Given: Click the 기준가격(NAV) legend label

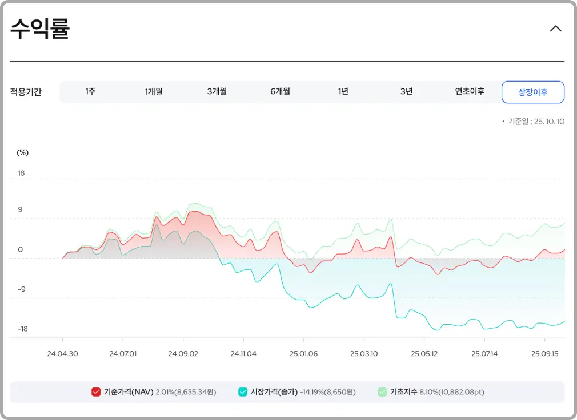Looking at the screenshot, I should (x=129, y=392).
